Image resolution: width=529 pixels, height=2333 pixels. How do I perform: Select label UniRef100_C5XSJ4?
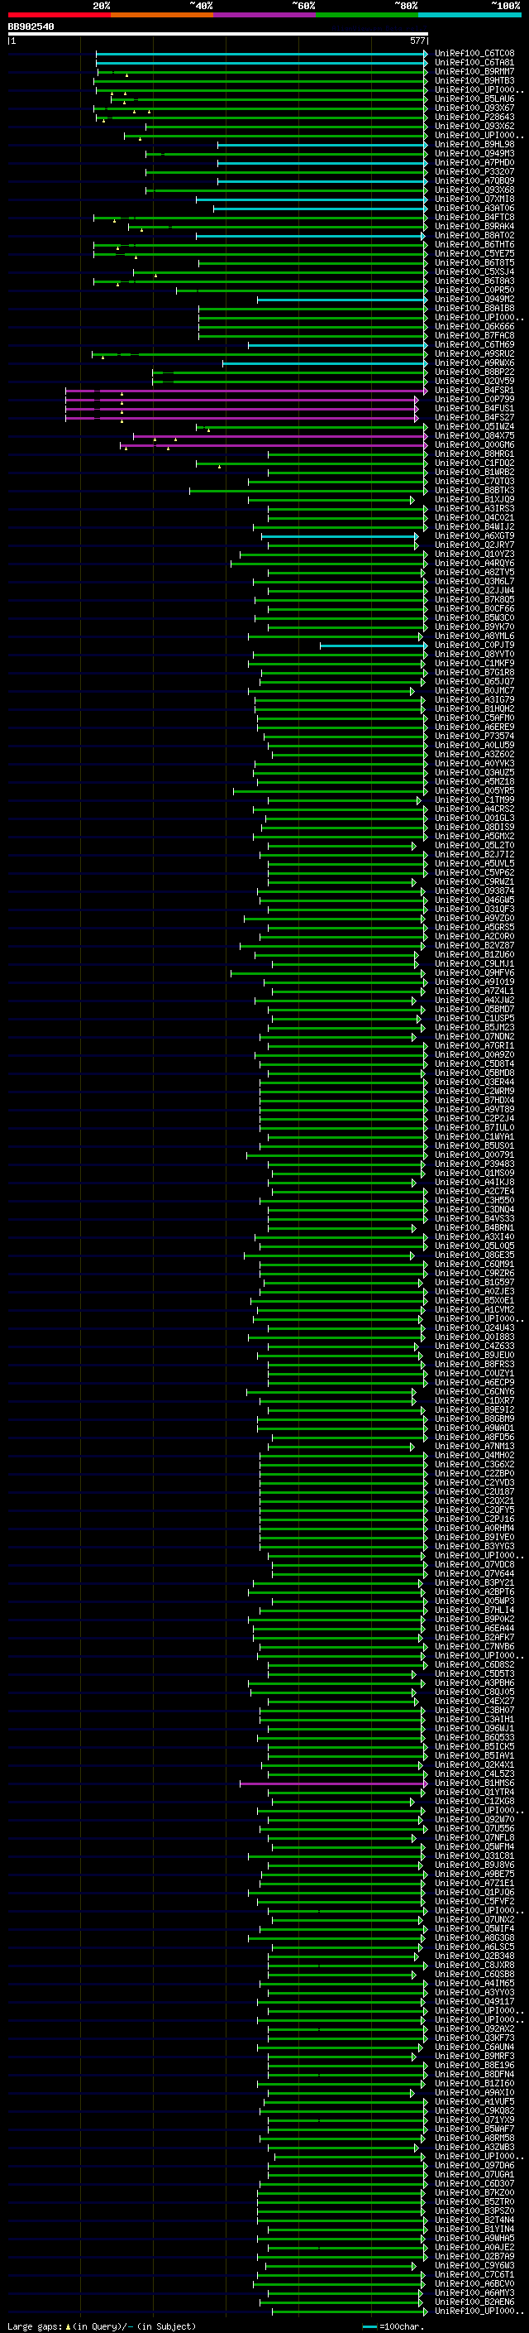click(474, 271)
